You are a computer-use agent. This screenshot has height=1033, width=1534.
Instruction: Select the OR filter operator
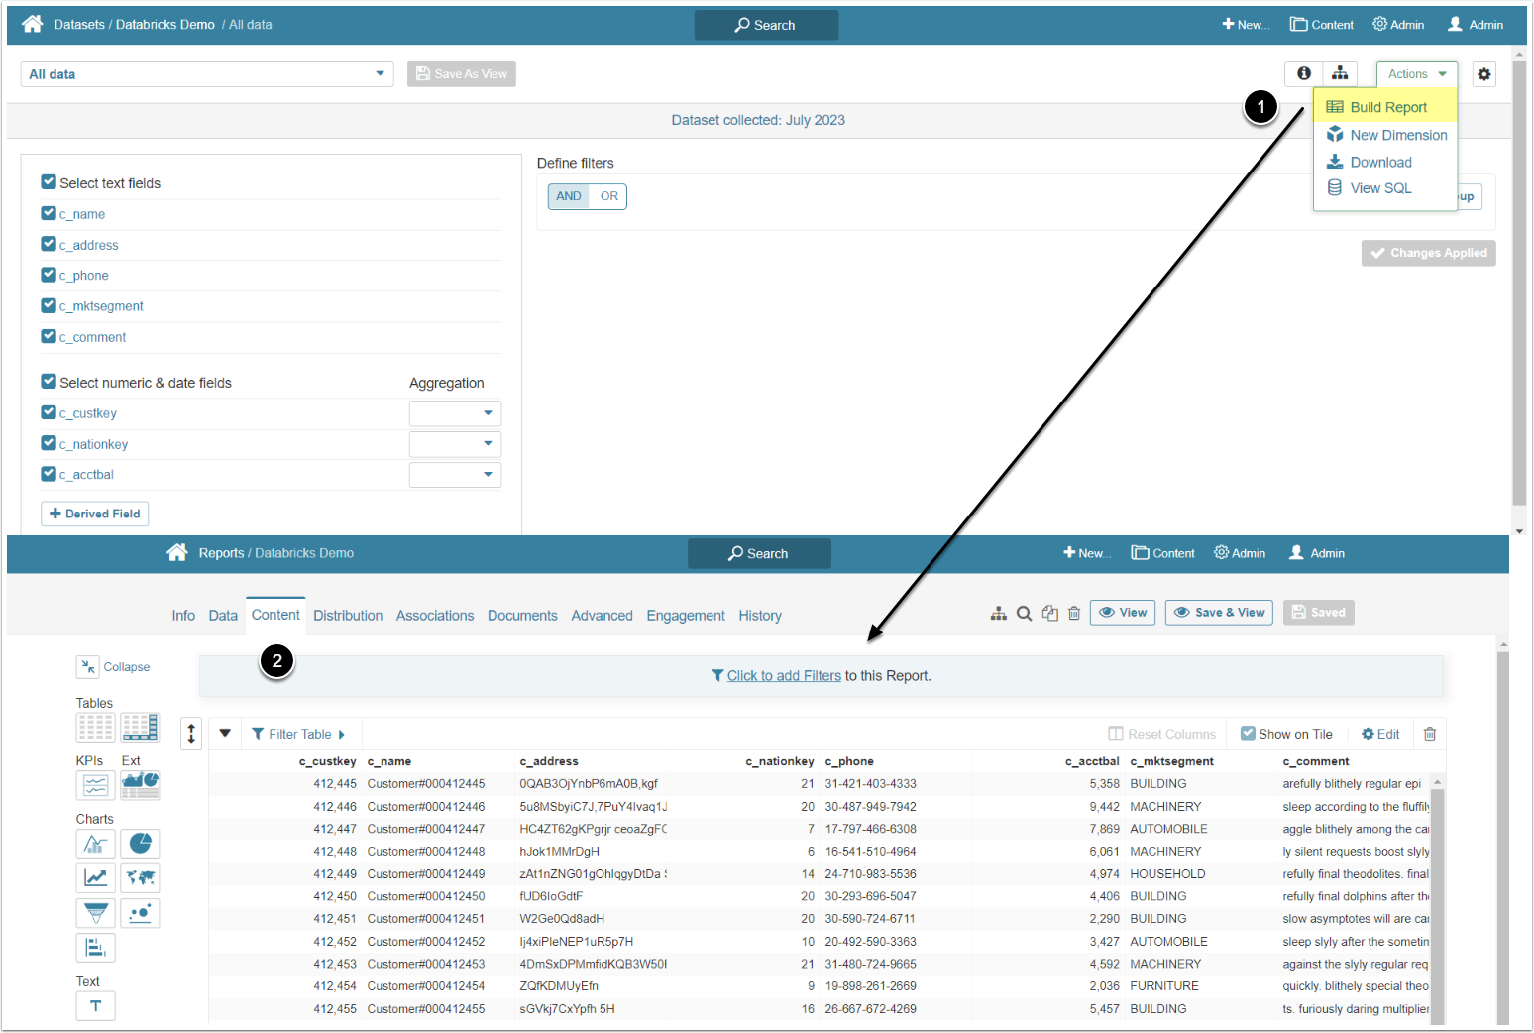[x=608, y=196]
